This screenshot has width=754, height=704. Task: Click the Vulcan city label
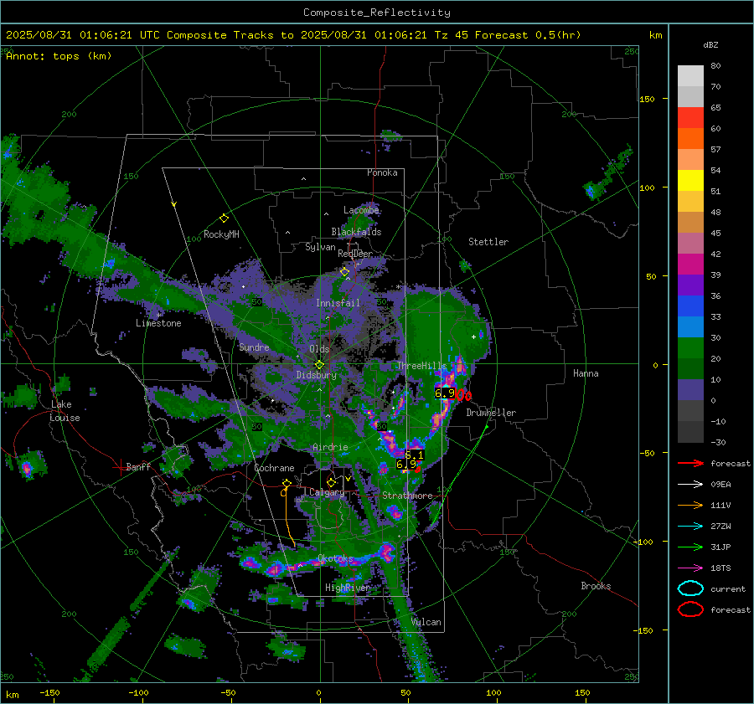click(426, 622)
